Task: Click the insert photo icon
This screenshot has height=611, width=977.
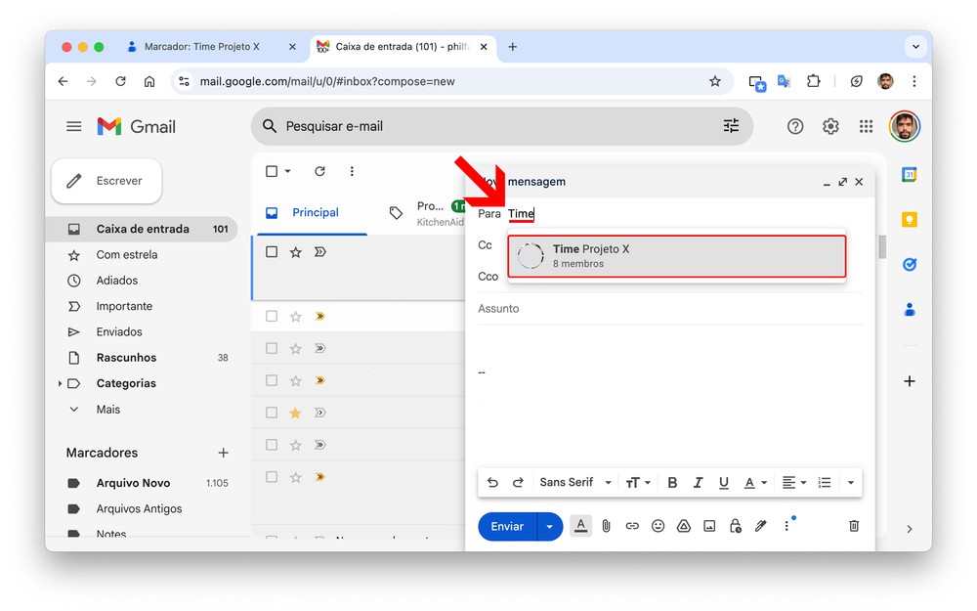Action: click(x=709, y=526)
